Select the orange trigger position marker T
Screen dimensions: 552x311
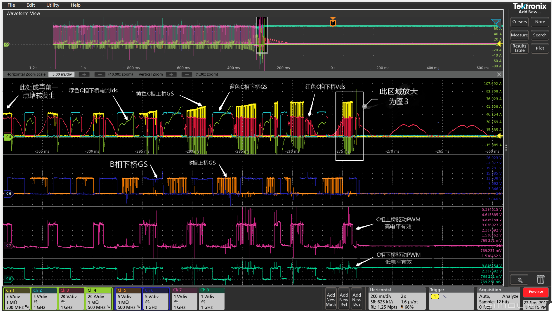coord(333,22)
